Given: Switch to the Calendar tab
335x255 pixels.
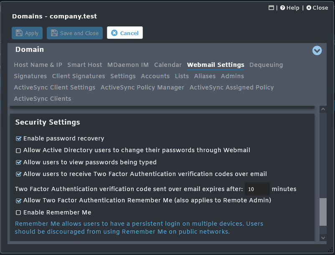Looking at the screenshot, I should (x=167, y=65).
